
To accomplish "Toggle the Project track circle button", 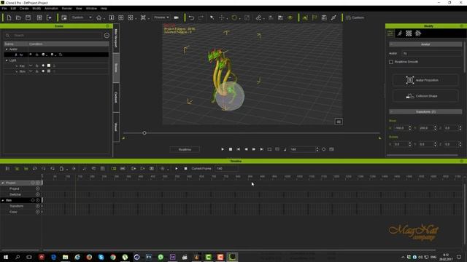I will [x=37, y=188].
